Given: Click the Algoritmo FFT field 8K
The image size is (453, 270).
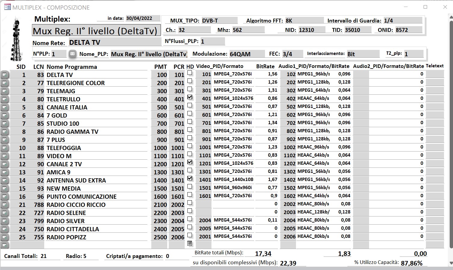Looking at the screenshot, I should point(304,21).
